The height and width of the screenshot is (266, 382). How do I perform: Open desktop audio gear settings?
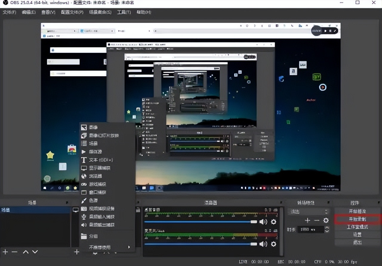(273, 222)
